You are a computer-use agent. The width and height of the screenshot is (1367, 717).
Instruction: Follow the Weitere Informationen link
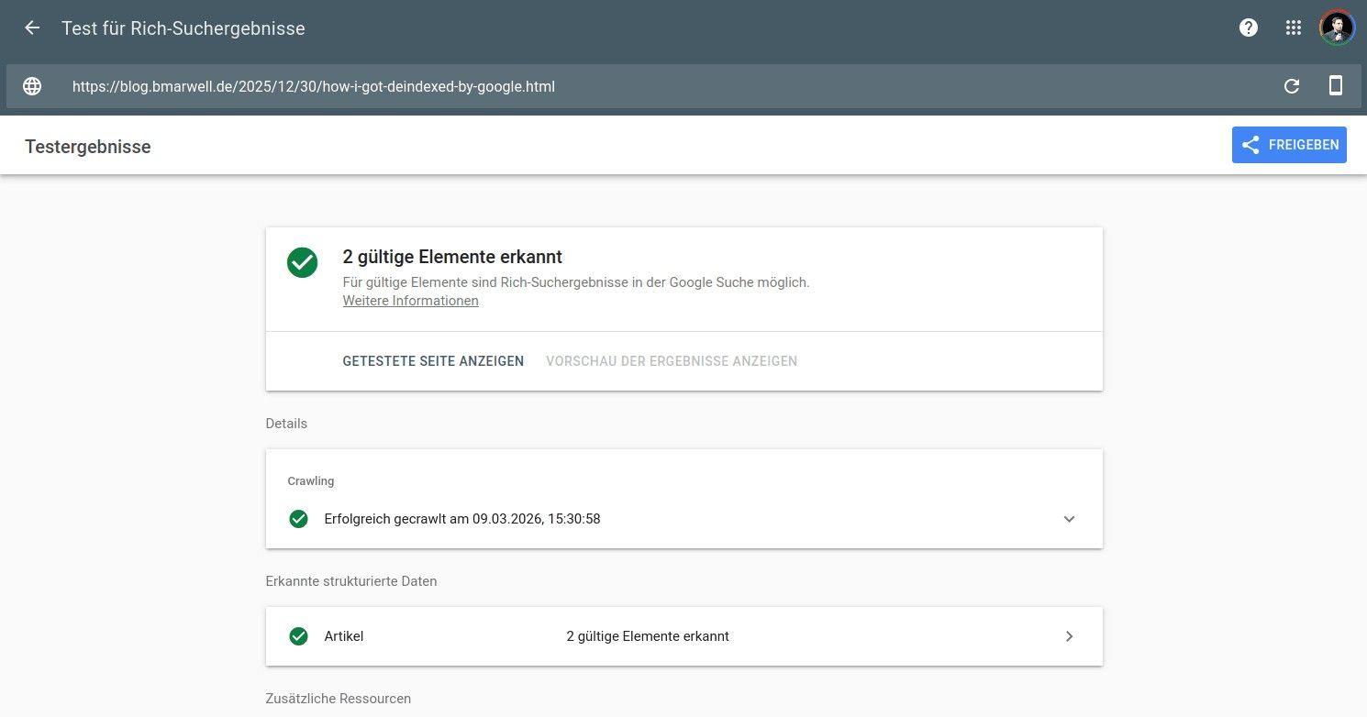(x=410, y=301)
